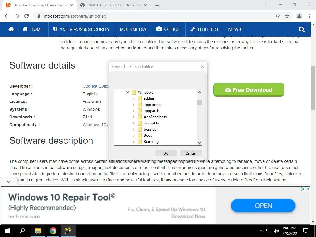Click the taskbar search magnifier
This screenshot has width=316, height=237.
pos(22,231)
